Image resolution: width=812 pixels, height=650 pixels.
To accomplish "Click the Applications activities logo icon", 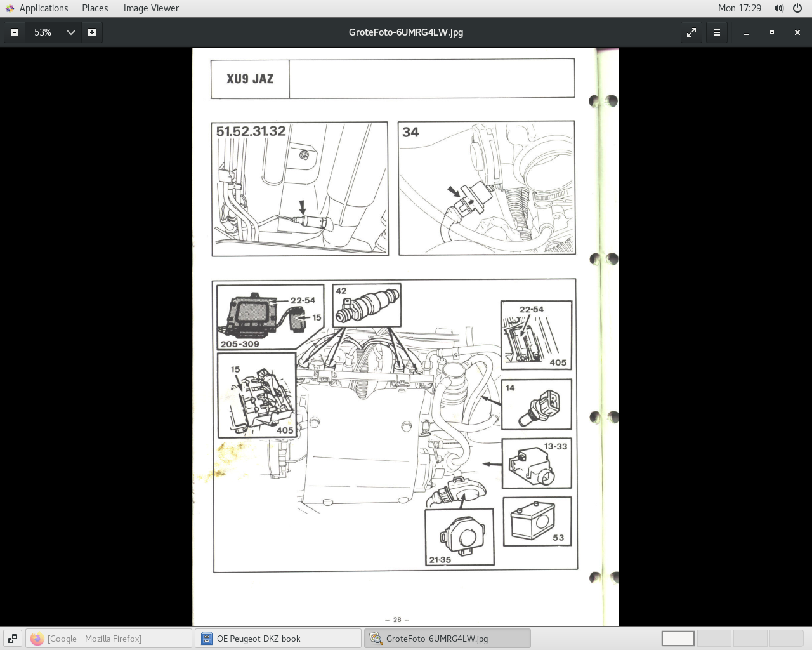I will pyautogui.click(x=10, y=8).
